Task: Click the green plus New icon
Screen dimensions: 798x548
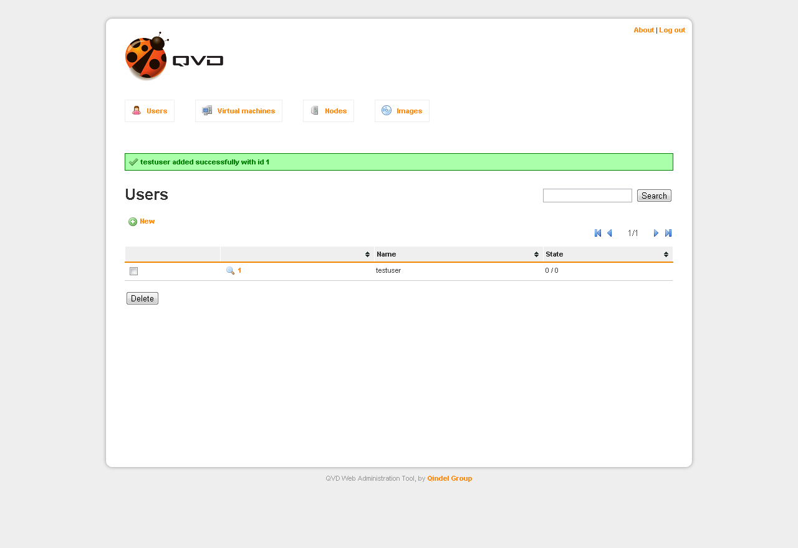Action: 133,222
